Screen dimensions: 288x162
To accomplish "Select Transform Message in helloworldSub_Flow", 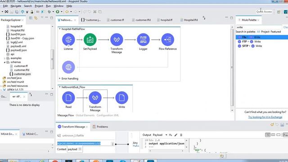I will coord(95,98).
